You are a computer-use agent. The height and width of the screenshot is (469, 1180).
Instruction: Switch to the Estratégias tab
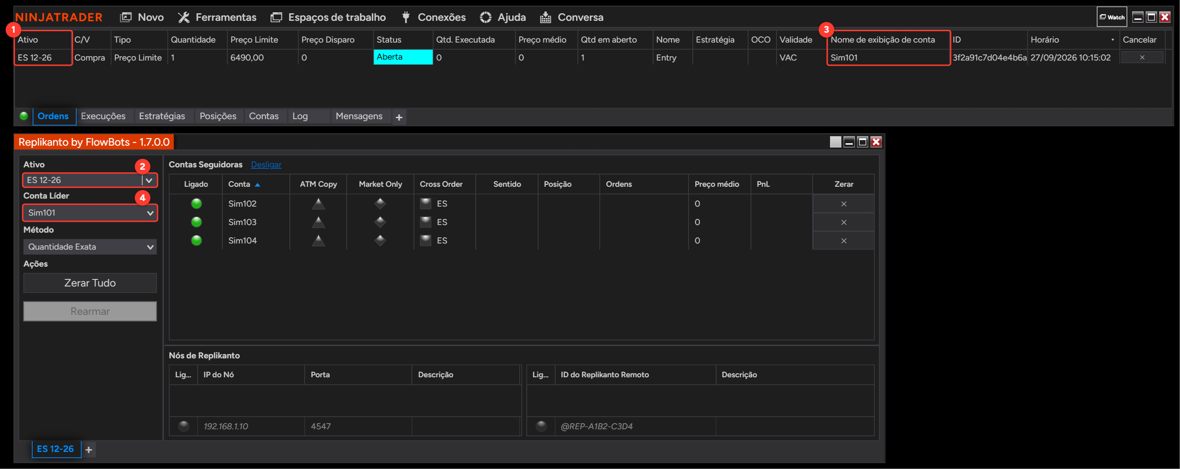point(162,116)
